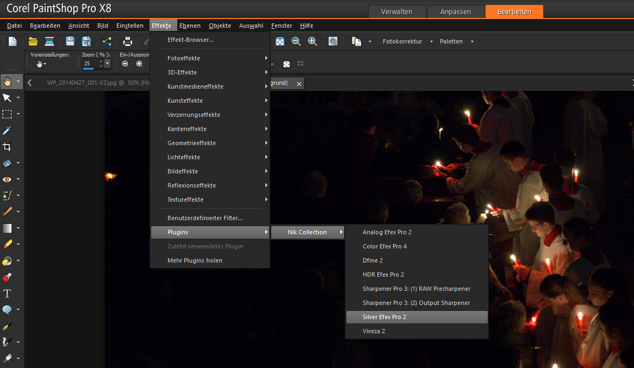
Task: Click the Zoom percentage input field
Action: 91,64
